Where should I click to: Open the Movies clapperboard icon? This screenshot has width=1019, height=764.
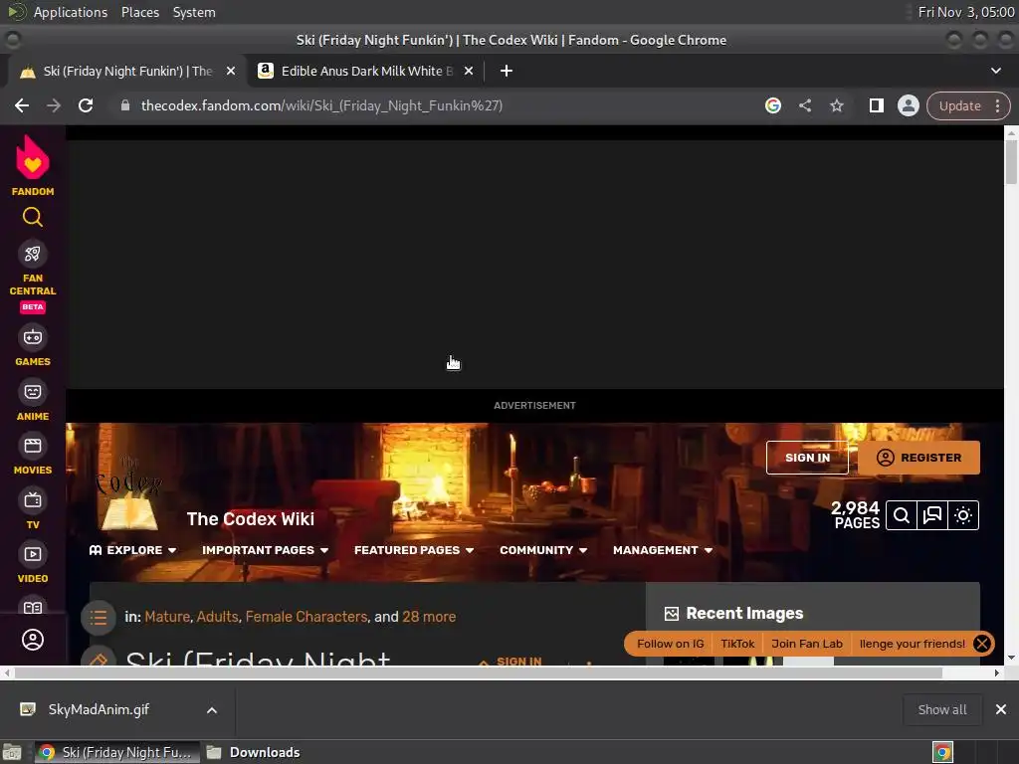[x=33, y=446]
